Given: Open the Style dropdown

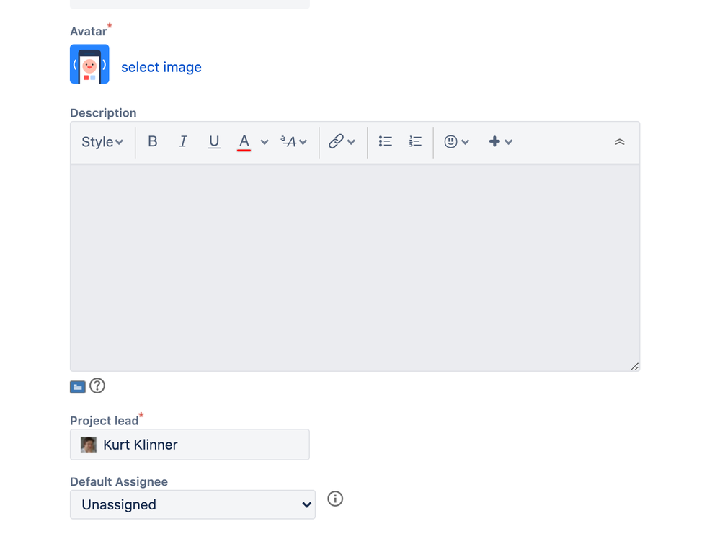Looking at the screenshot, I should click(101, 141).
